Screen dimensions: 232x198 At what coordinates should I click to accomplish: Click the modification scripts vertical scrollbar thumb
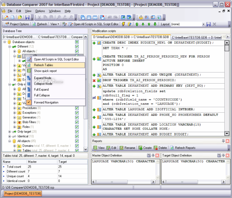tap(227, 48)
